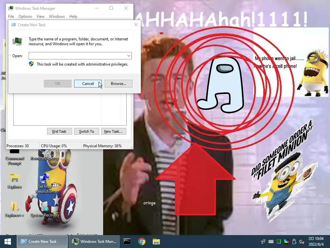The width and height of the screenshot is (330, 248).
Task: Open File Explorer from the taskbar
Action: (x=156, y=242)
